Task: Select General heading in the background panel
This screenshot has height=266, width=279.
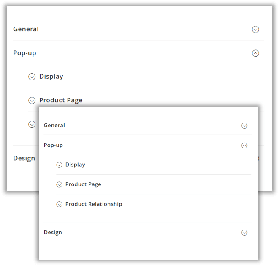Action: pos(26,29)
